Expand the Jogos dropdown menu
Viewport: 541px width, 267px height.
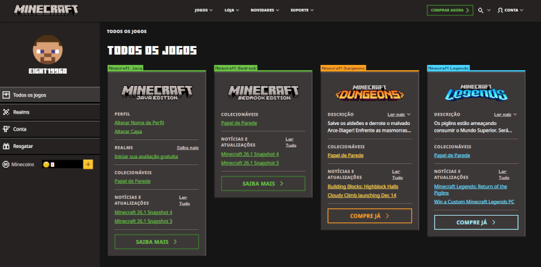click(x=204, y=10)
